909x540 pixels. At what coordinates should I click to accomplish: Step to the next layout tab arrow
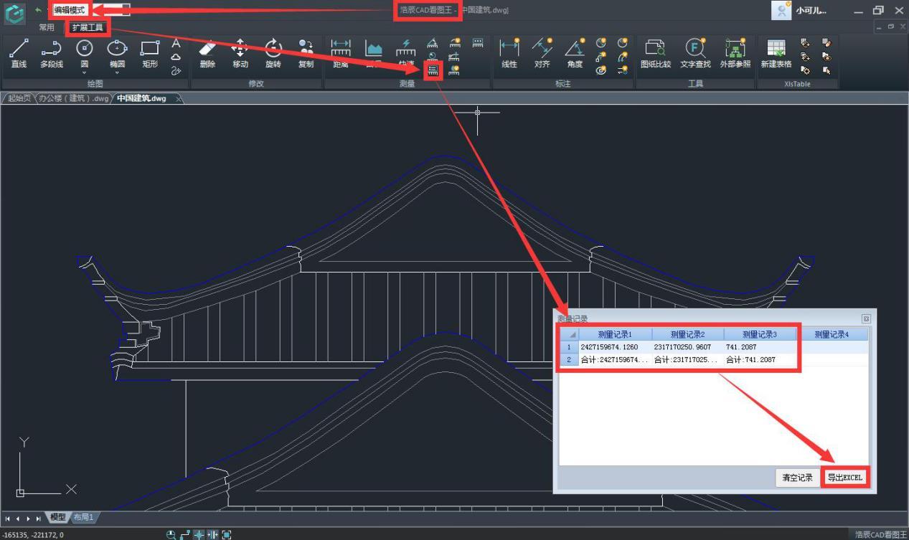click(29, 518)
